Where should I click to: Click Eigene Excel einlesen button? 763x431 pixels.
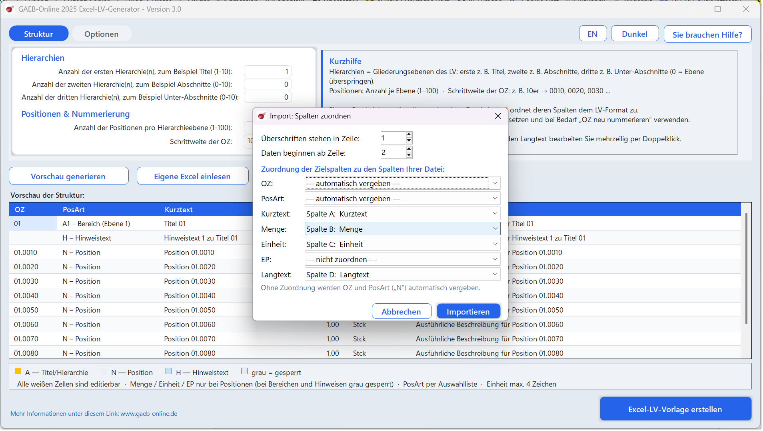click(x=192, y=176)
